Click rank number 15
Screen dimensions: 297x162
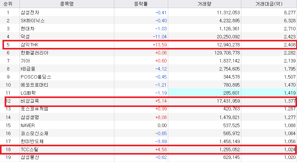(x=8, y=126)
